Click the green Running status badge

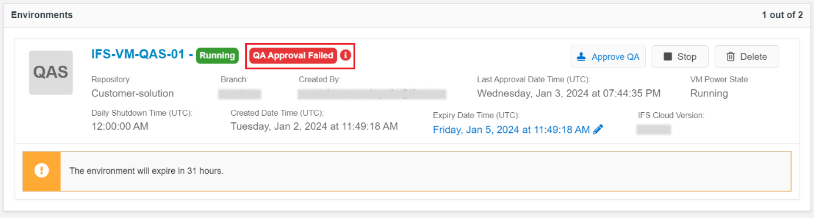217,56
